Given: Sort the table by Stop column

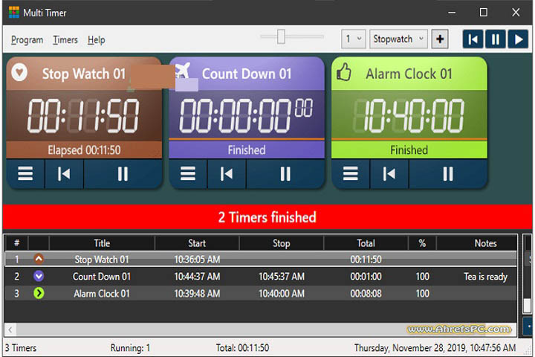Looking at the screenshot, I should pyautogui.click(x=282, y=243).
